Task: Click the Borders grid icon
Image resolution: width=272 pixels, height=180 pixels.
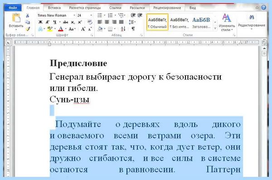Action: tap(110, 29)
